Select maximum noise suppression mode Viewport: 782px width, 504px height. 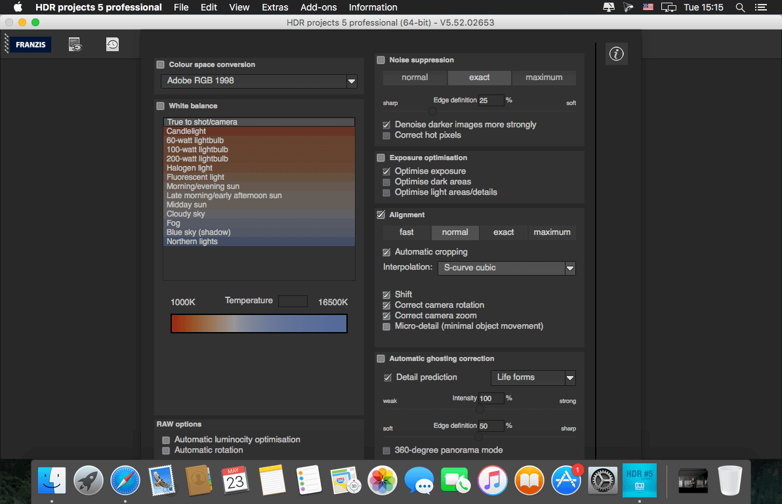pos(544,77)
